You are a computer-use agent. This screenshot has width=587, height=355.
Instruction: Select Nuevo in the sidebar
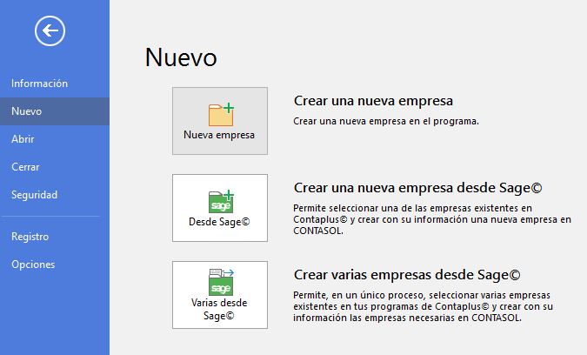click(x=55, y=111)
